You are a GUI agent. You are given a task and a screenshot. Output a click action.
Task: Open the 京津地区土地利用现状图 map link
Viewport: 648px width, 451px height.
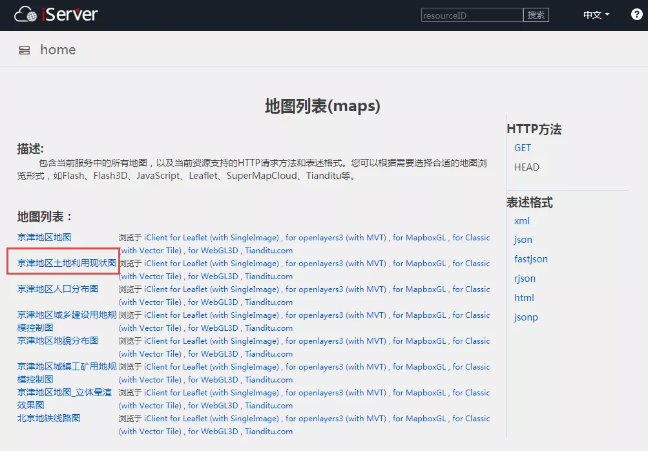(x=67, y=264)
